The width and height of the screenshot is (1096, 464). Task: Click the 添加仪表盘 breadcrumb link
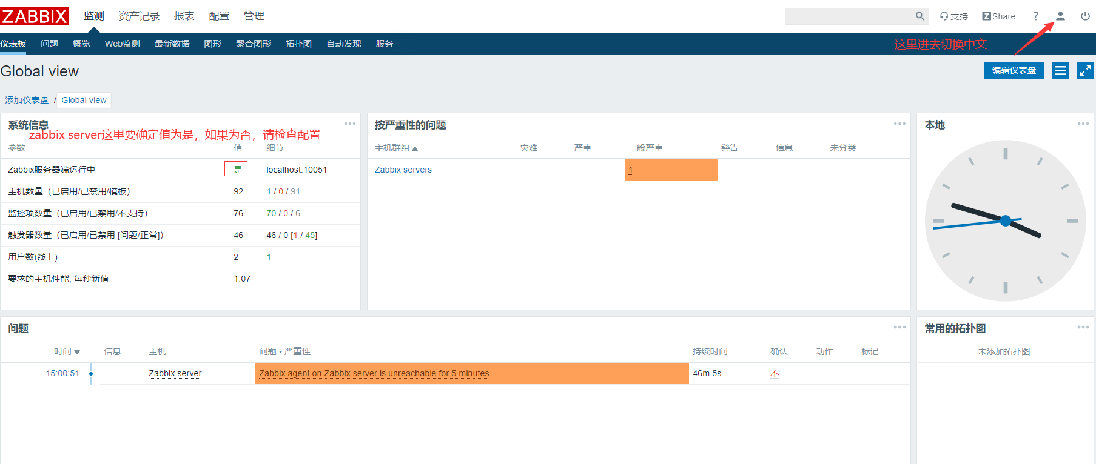click(x=27, y=100)
